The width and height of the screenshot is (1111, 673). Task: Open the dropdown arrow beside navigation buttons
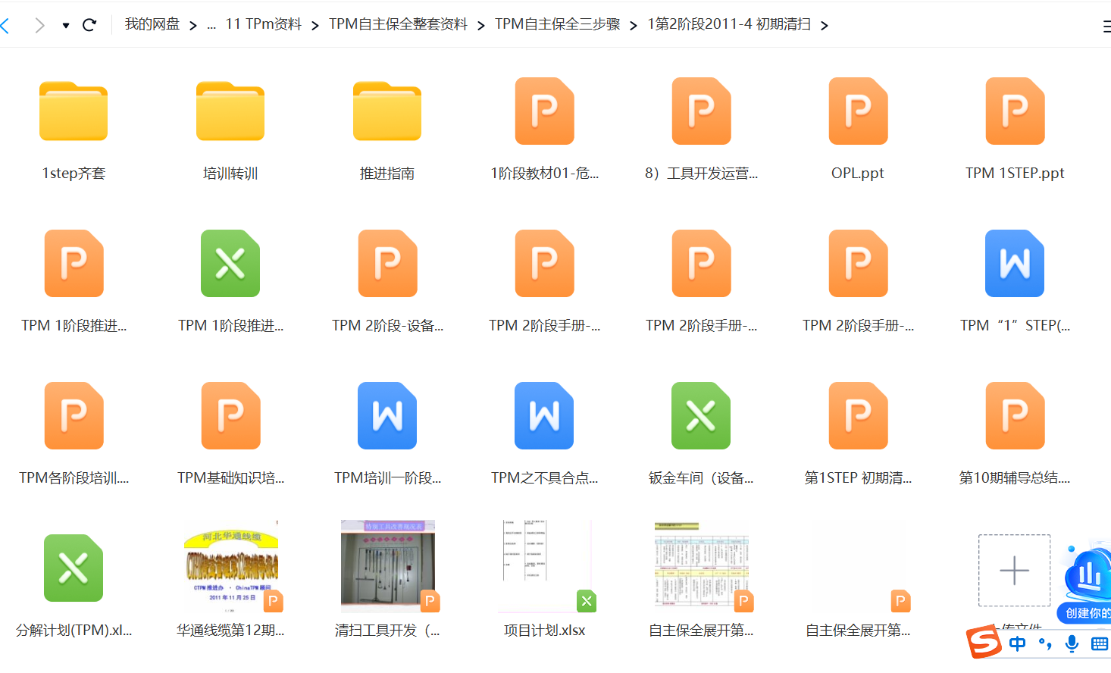point(65,23)
